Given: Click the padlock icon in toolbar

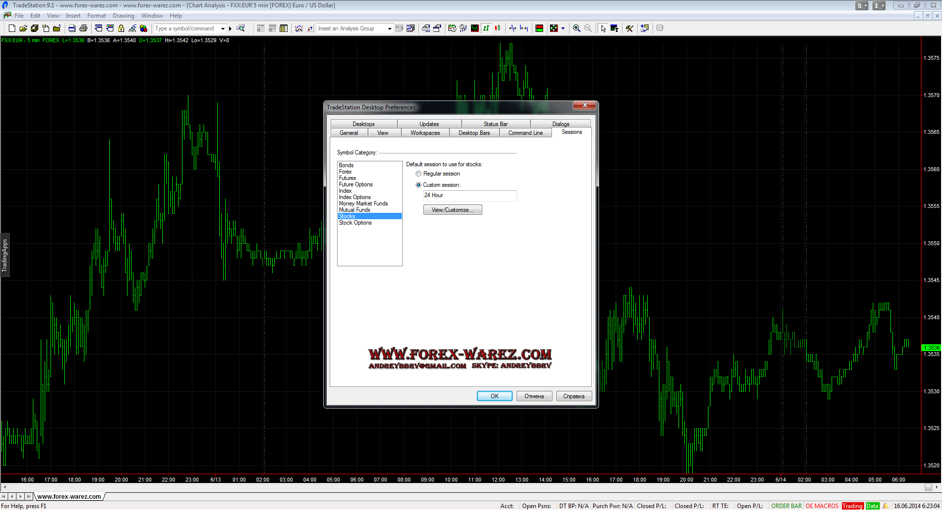Looking at the screenshot, I should coord(121,28).
